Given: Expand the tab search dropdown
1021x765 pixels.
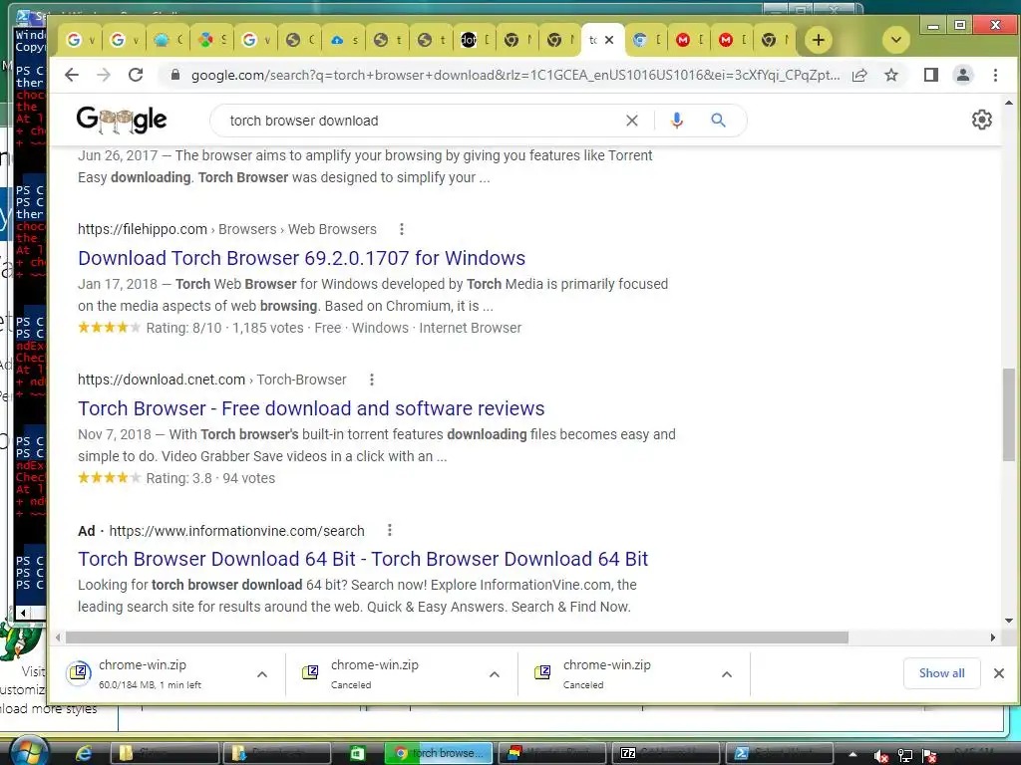Looking at the screenshot, I should (896, 40).
